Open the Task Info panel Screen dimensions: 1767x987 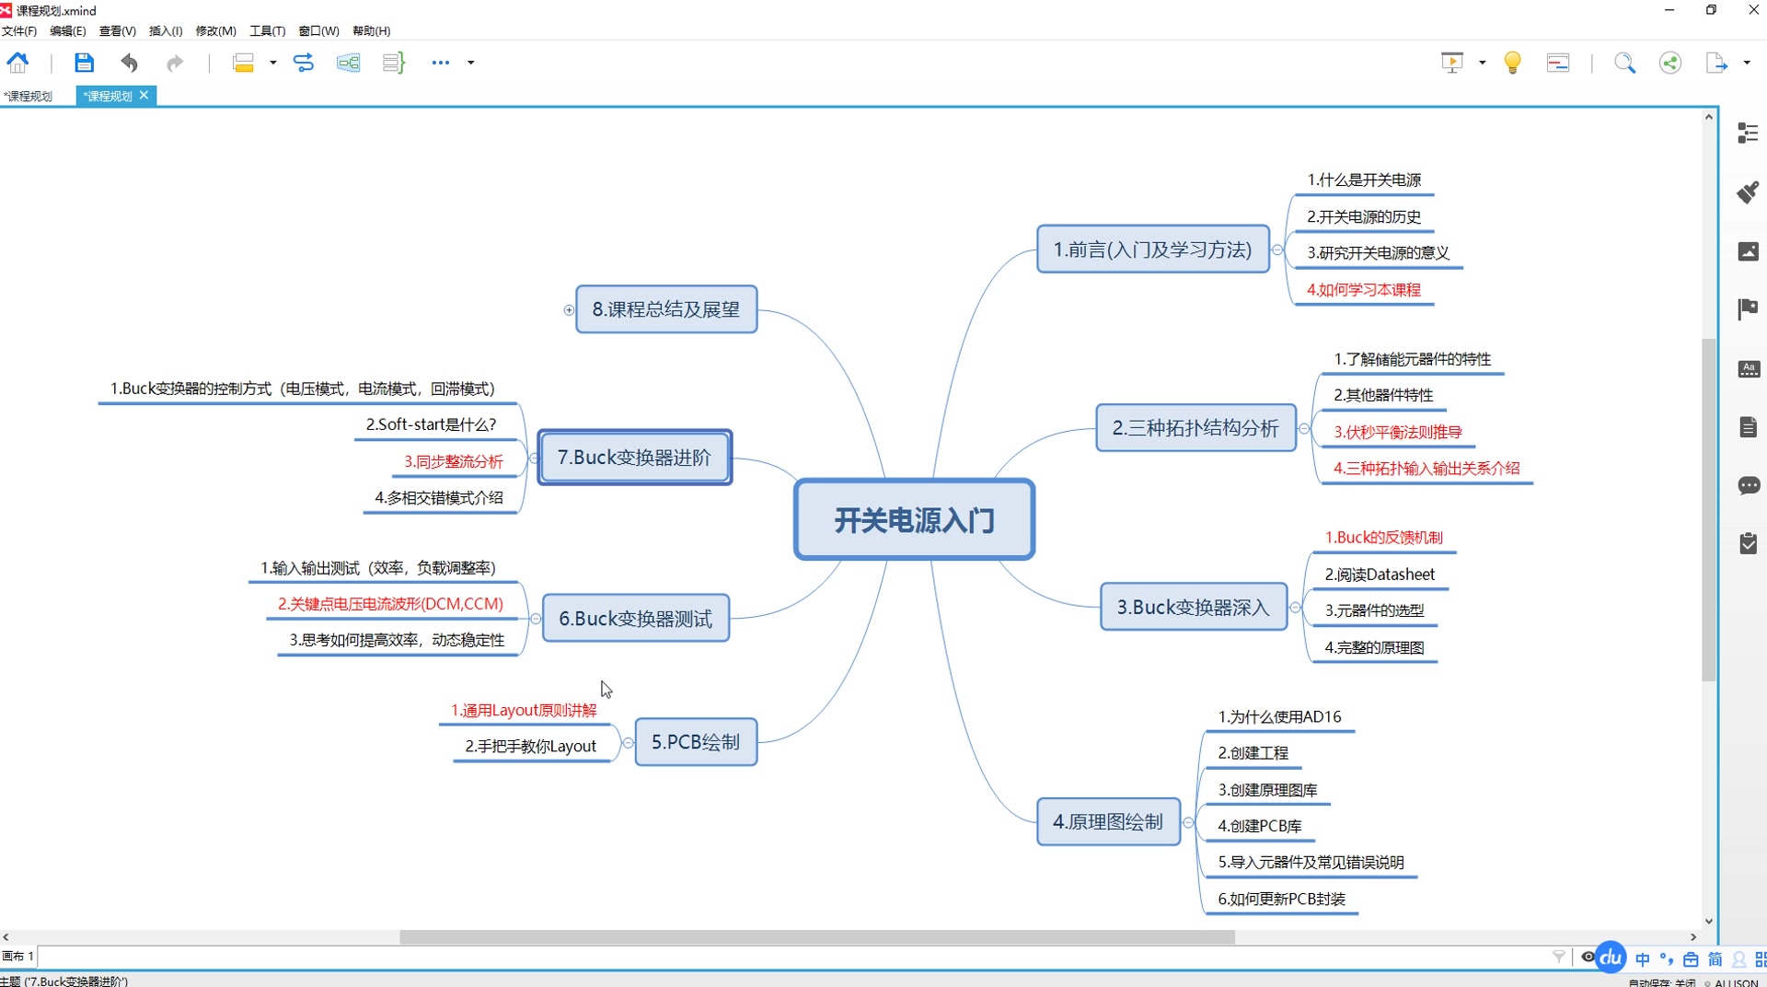(x=1748, y=543)
